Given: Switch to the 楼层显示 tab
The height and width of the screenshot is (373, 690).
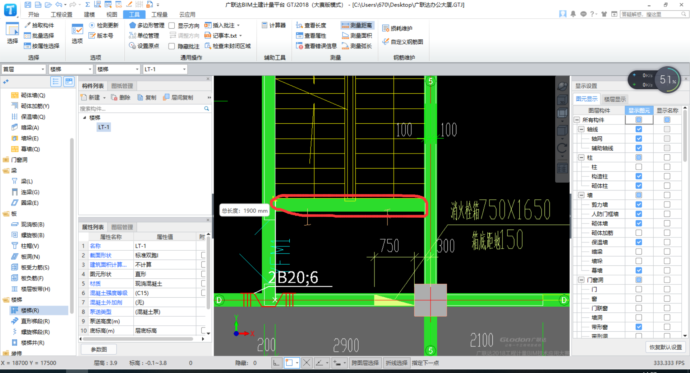Looking at the screenshot, I should pos(615,99).
